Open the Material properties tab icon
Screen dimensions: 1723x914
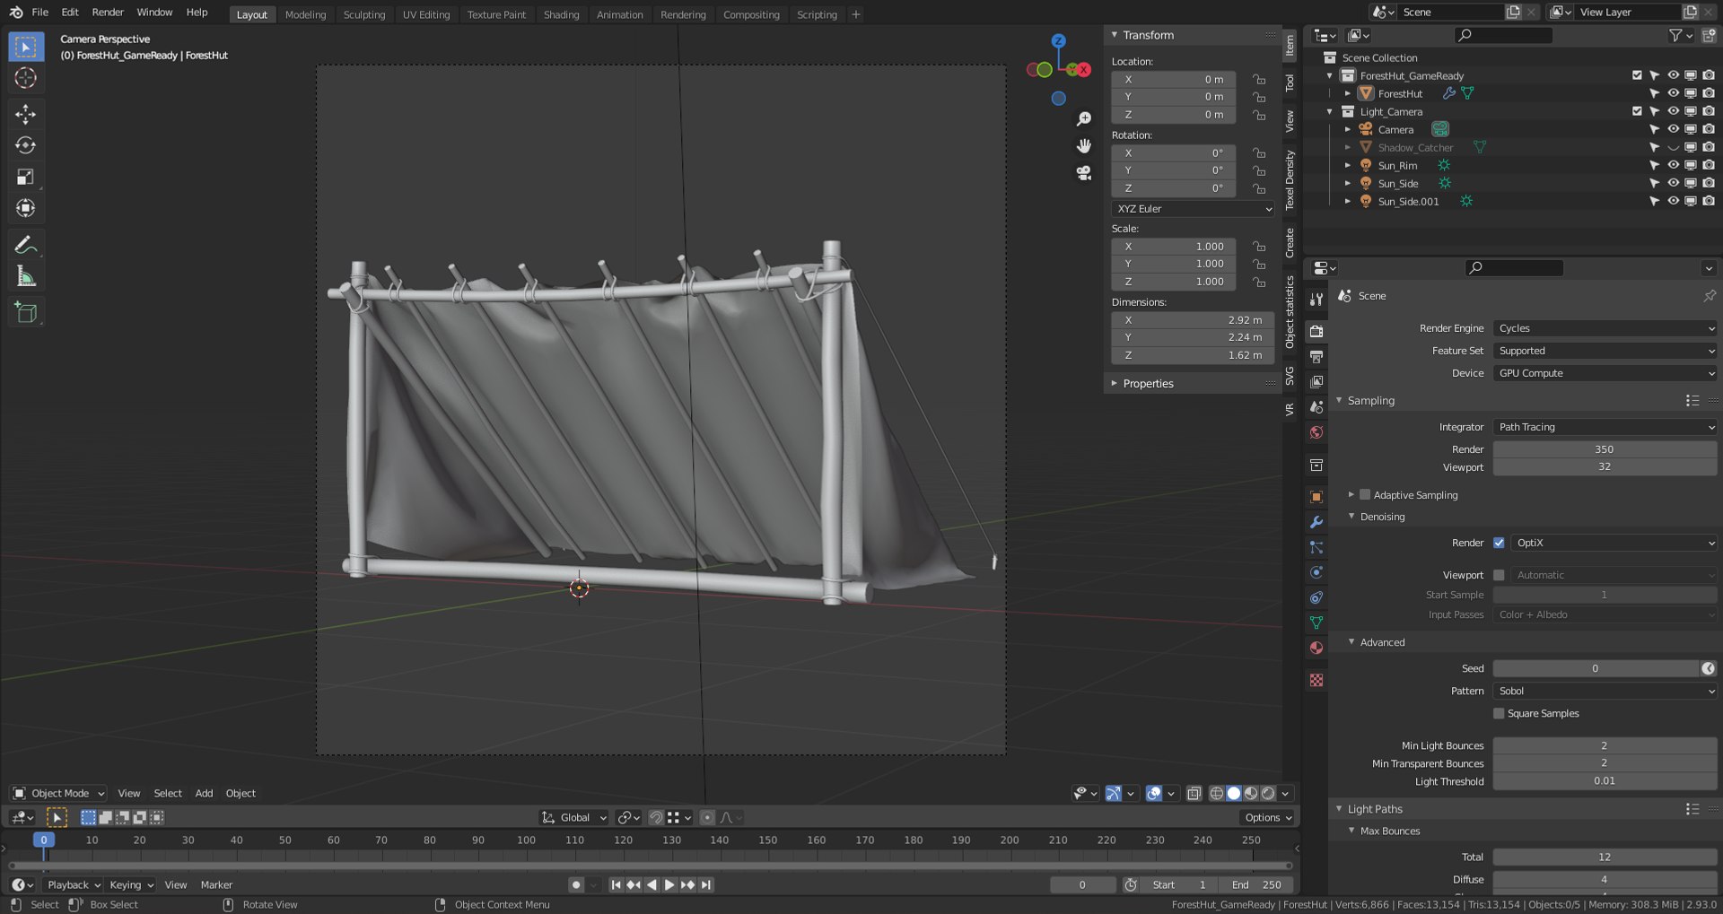1316,648
